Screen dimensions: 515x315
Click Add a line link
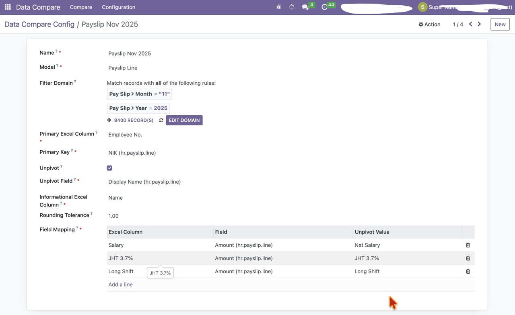(120, 284)
